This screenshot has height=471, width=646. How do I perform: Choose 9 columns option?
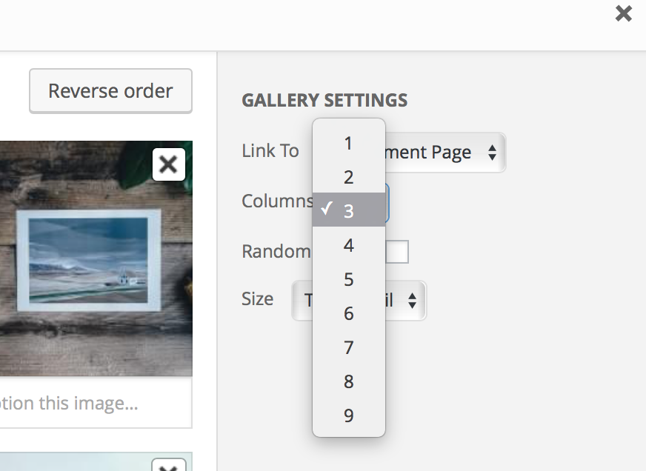click(349, 416)
